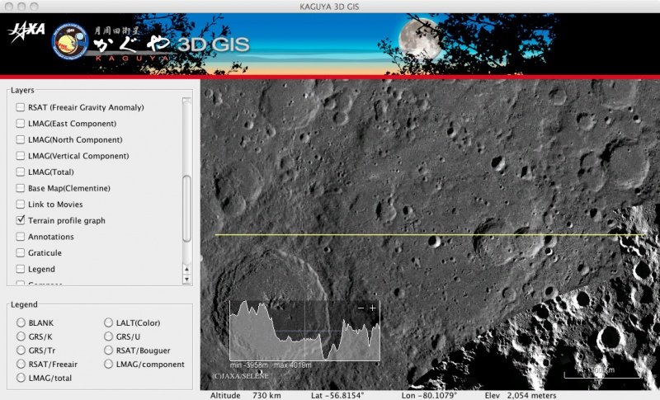Choose the GRS/K legend radio button
660x400 pixels.
coord(21,336)
